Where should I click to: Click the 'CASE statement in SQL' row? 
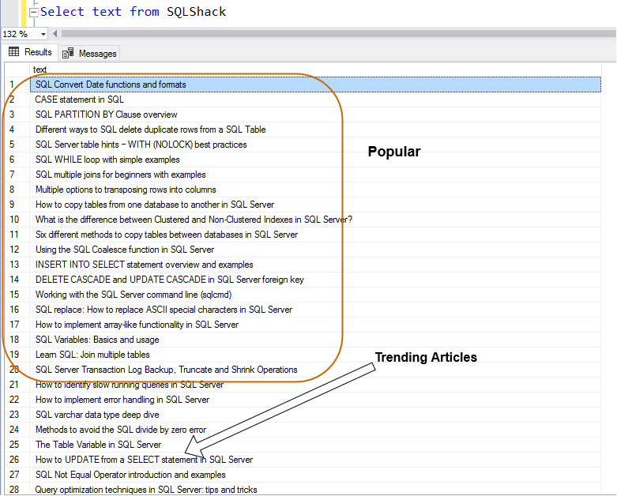coord(80,100)
